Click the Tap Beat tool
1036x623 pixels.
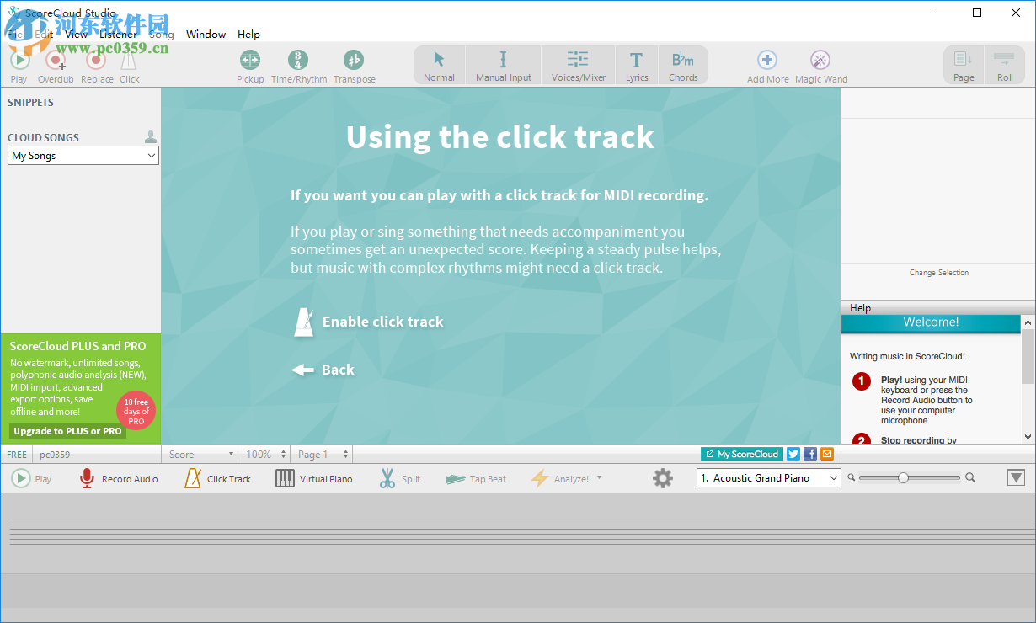tap(475, 479)
